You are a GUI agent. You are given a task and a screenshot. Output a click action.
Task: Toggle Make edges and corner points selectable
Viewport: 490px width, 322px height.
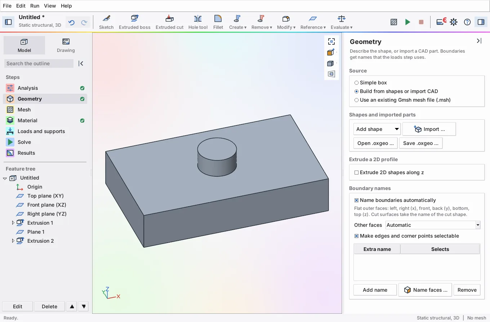(x=406, y=236)
